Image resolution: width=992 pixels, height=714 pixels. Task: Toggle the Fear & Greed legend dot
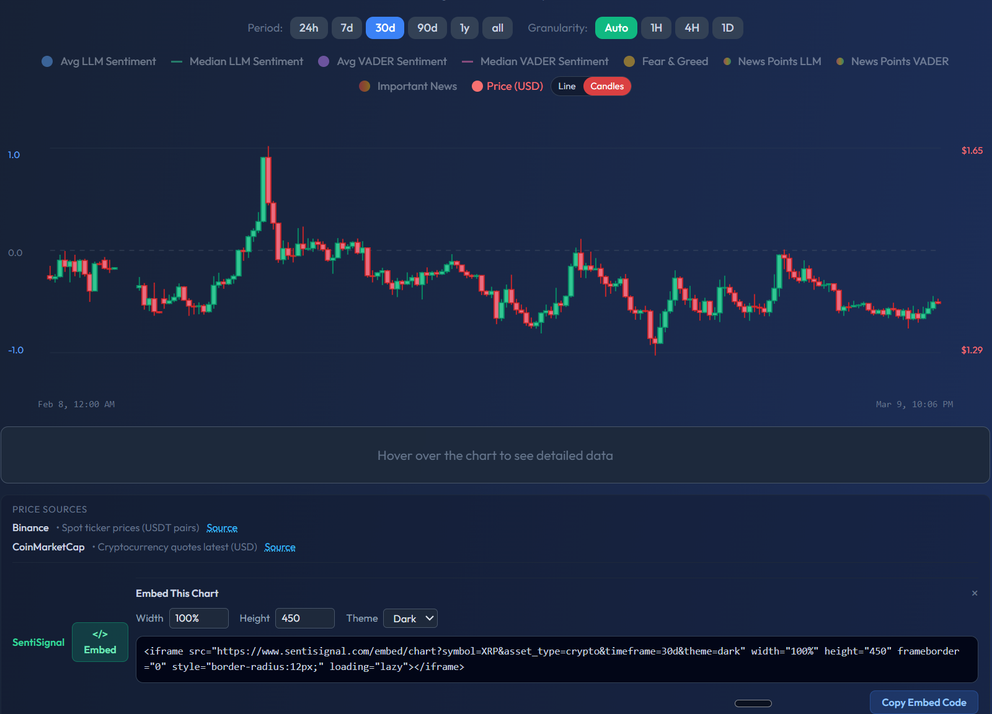coord(629,61)
